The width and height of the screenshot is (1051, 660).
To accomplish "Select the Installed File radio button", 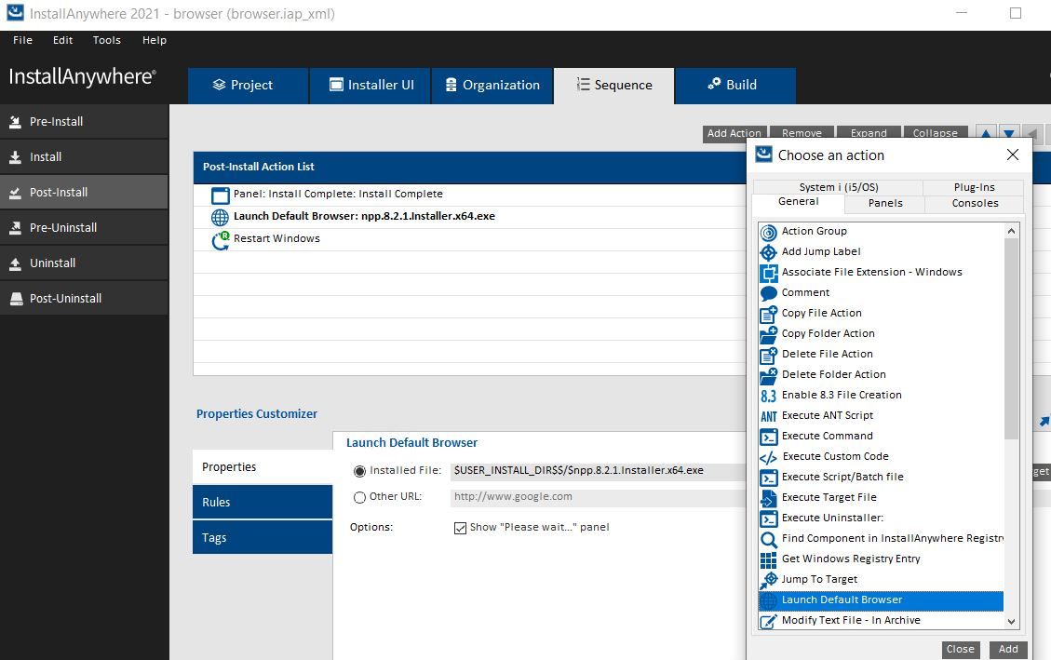I will pos(359,471).
